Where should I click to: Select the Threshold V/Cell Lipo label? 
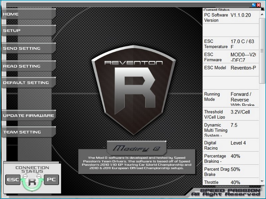point(214,114)
